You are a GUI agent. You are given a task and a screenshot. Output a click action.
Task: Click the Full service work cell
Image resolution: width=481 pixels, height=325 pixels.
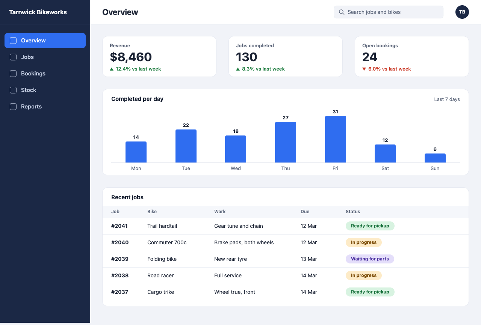[228, 275]
